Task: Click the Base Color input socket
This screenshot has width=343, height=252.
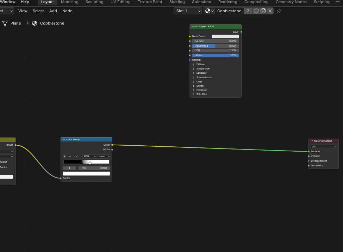Action: pyautogui.click(x=190, y=37)
